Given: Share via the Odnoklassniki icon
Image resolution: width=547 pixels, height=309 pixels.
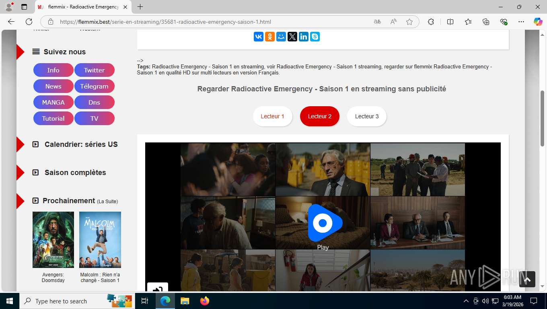Looking at the screenshot, I should (270, 37).
